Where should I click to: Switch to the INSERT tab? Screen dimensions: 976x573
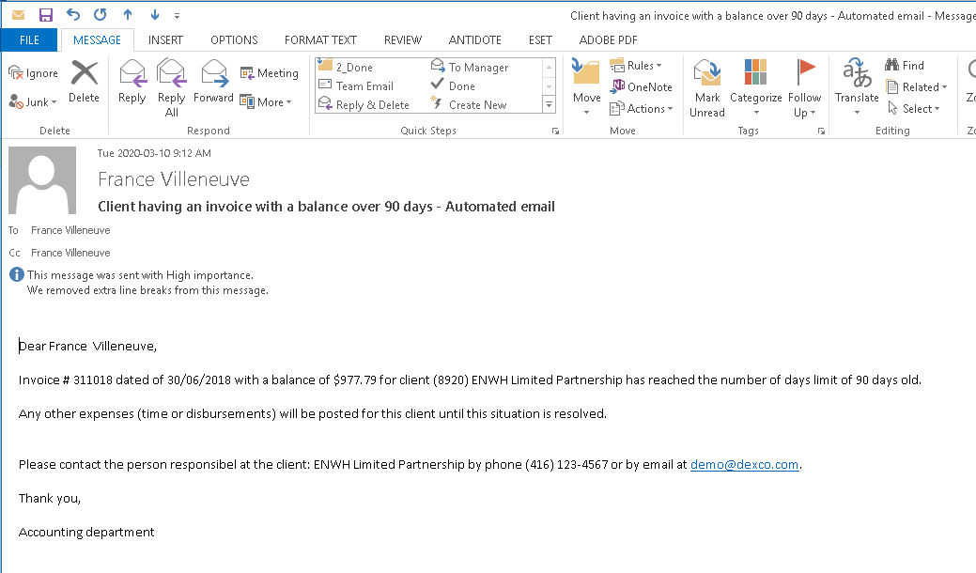tap(165, 40)
